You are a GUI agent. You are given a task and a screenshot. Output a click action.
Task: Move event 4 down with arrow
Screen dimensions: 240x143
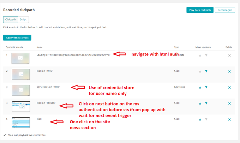[x=206, y=103]
